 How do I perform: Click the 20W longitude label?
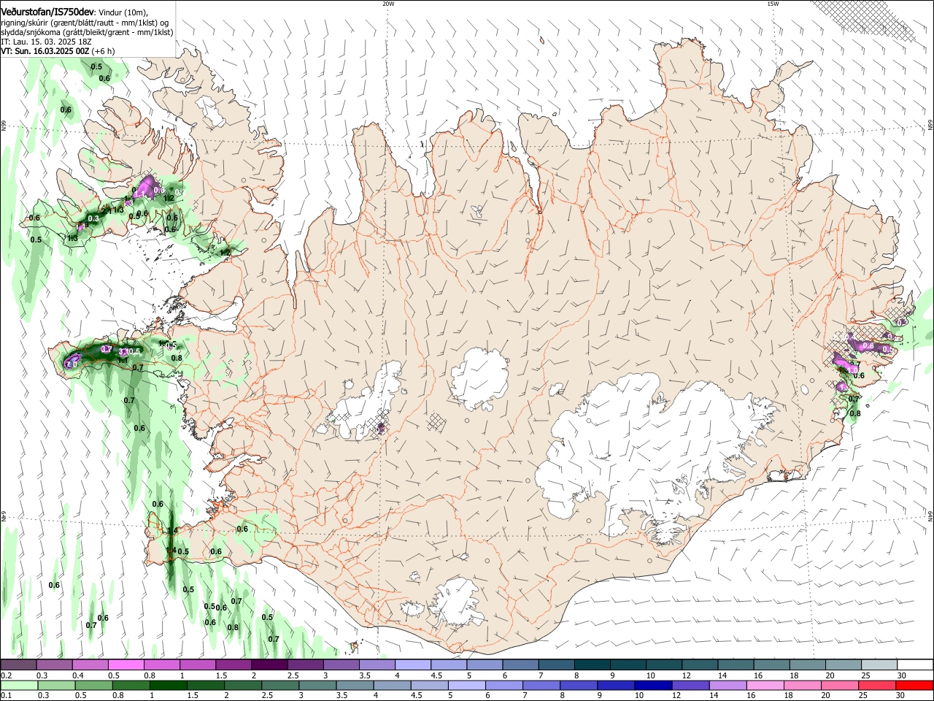click(x=388, y=4)
